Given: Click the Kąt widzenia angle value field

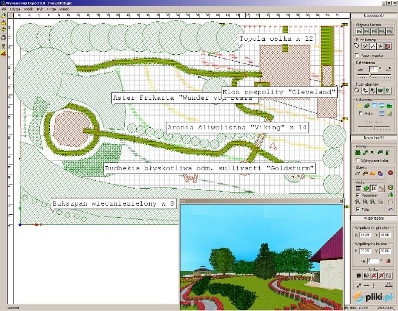Looking at the screenshot, I should (x=373, y=69).
